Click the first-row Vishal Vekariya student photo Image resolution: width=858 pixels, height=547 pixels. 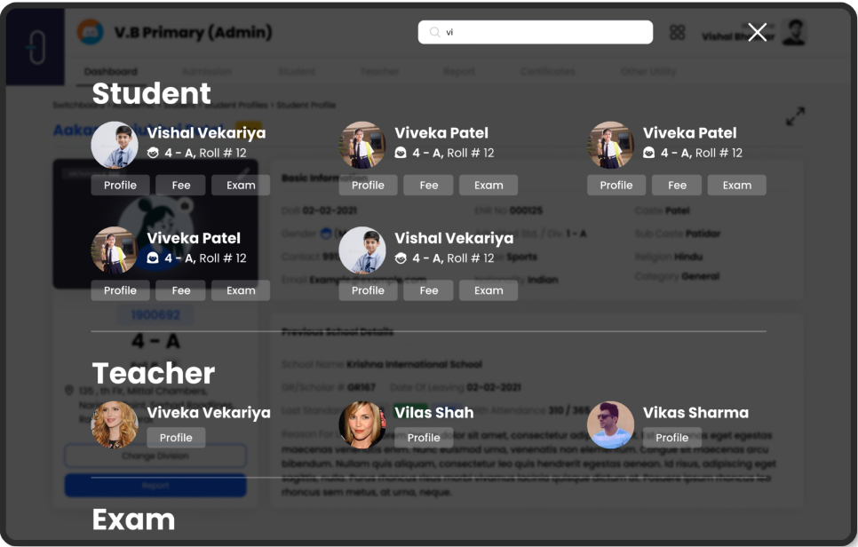click(x=115, y=146)
